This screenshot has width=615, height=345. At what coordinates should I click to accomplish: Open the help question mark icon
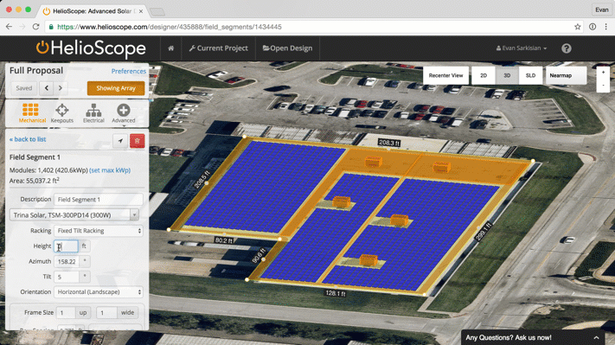[566, 48]
